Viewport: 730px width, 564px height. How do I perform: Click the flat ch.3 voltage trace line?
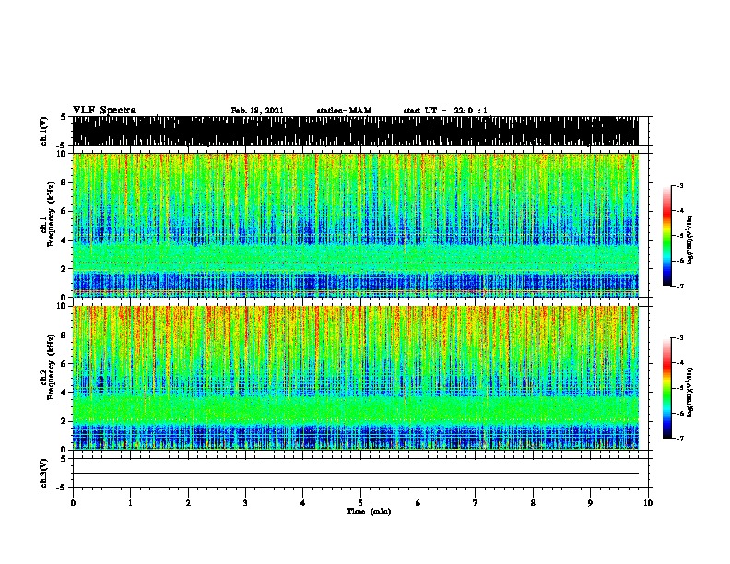(x=356, y=474)
